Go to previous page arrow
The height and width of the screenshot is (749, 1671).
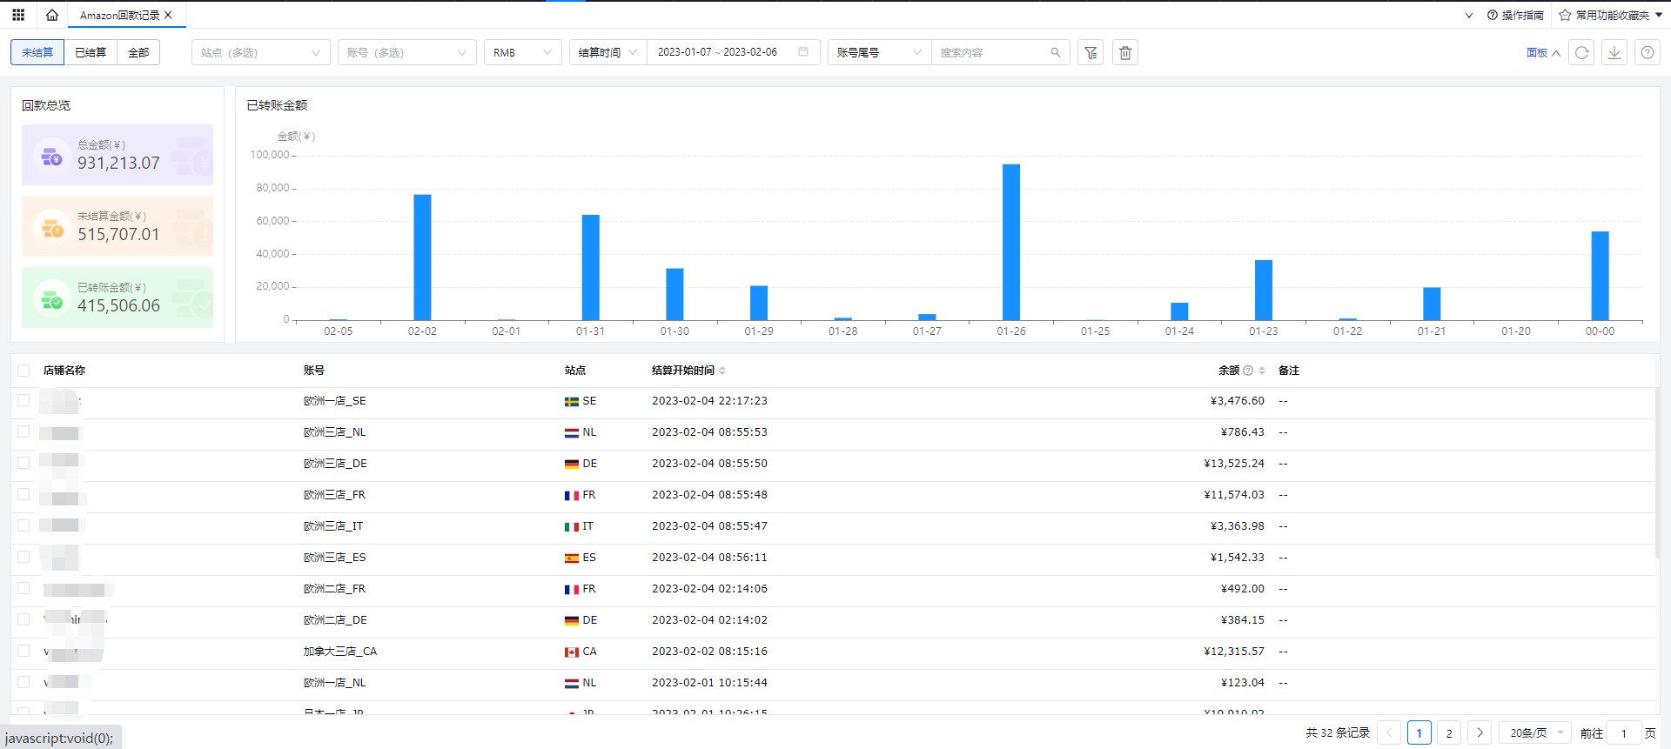(x=1389, y=733)
